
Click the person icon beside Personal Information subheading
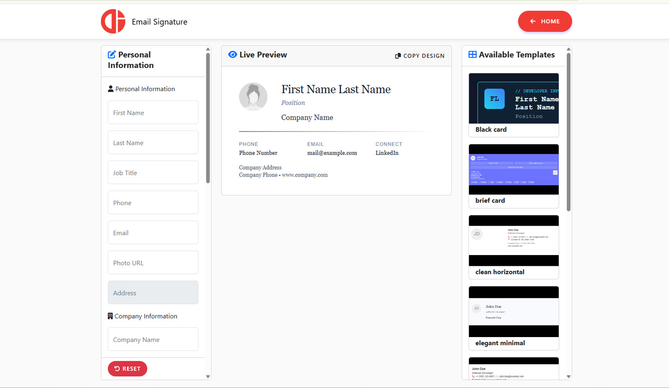pyautogui.click(x=111, y=89)
